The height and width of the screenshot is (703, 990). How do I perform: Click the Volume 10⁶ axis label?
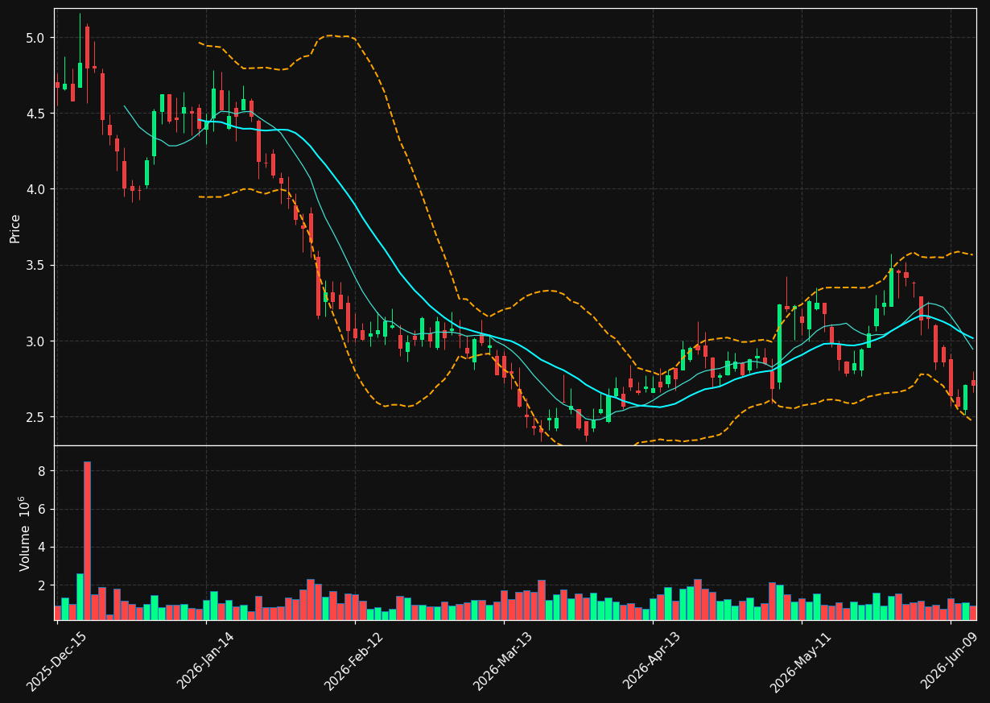tap(24, 533)
